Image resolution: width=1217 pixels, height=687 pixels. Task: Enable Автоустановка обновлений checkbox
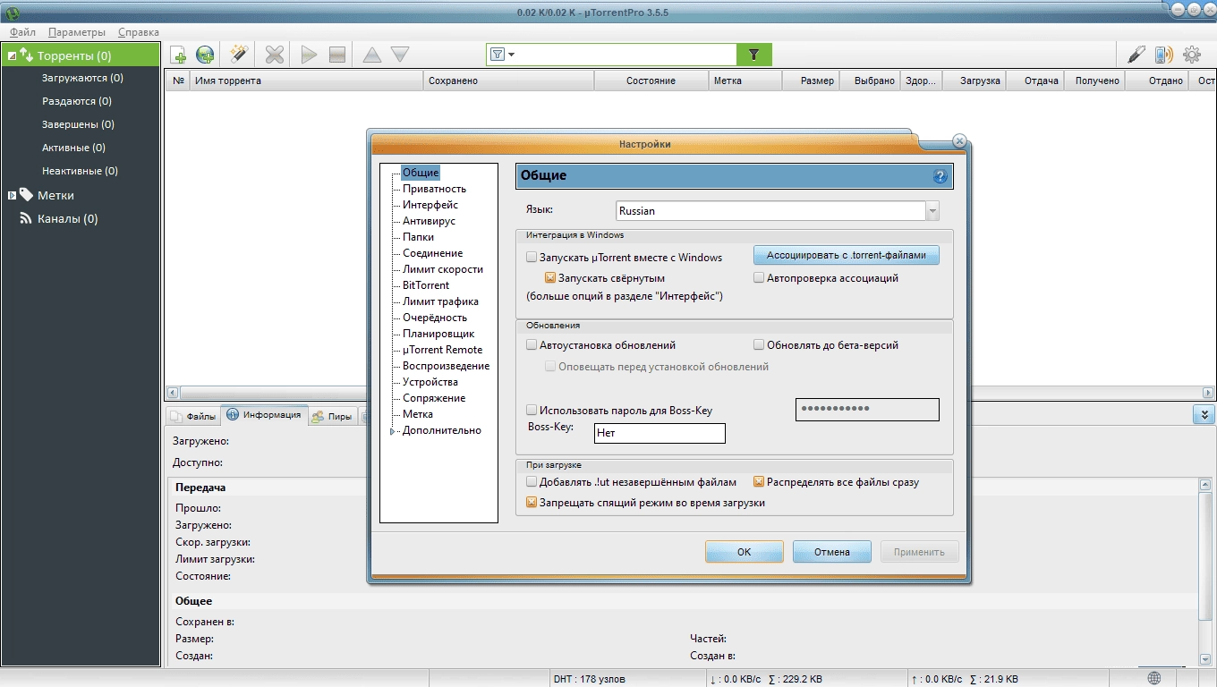[x=532, y=344]
